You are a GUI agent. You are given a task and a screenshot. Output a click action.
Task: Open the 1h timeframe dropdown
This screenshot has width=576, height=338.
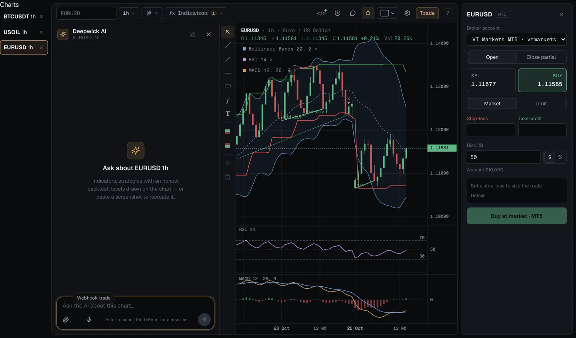pyautogui.click(x=129, y=13)
